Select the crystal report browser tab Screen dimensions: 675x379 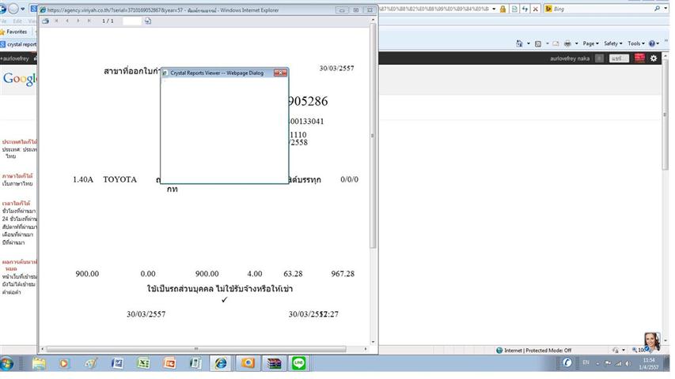point(18,44)
